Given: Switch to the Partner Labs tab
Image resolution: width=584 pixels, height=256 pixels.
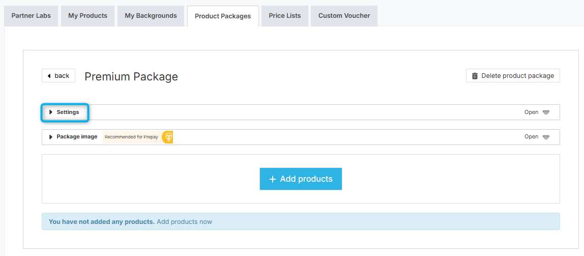Looking at the screenshot, I should [32, 16].
